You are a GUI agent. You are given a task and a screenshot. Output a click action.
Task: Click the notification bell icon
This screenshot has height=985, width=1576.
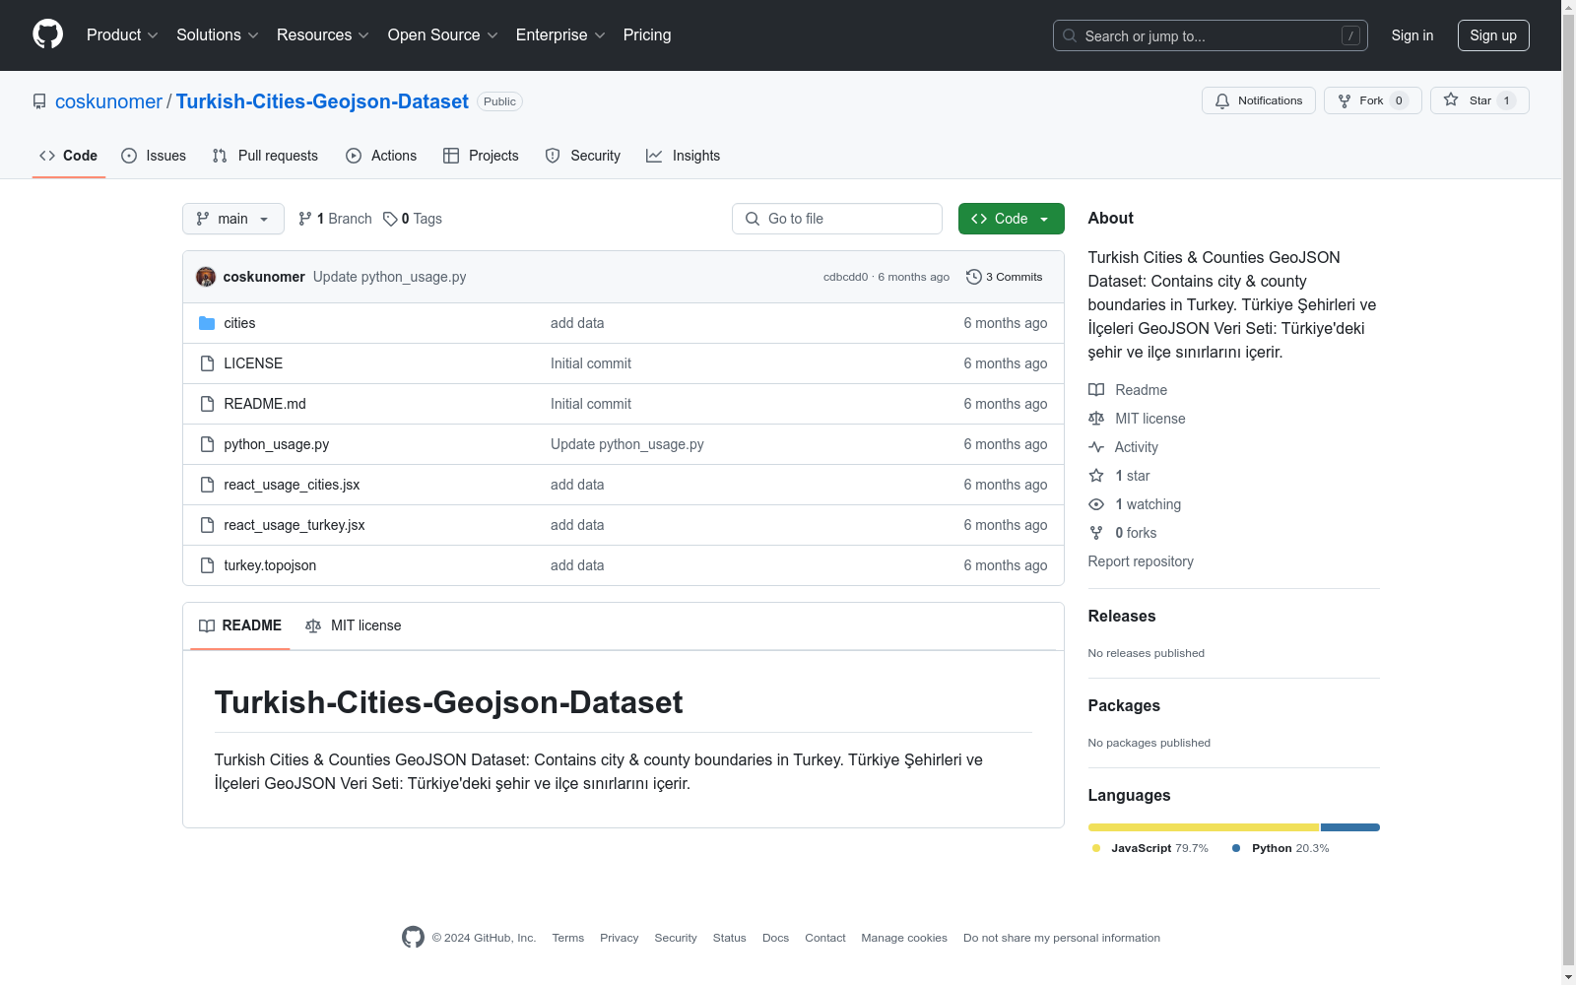pyautogui.click(x=1222, y=100)
